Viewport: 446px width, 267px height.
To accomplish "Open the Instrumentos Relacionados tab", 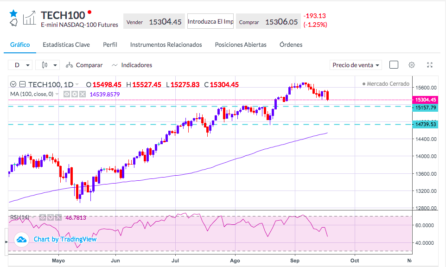I will (x=166, y=44).
